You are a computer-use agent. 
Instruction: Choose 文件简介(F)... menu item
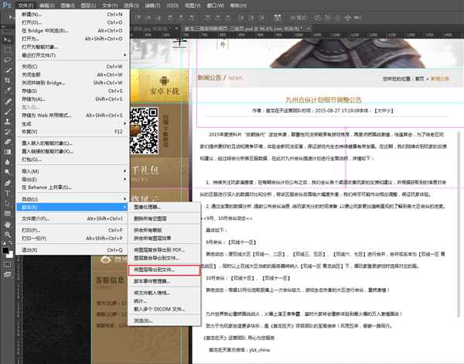(72, 218)
